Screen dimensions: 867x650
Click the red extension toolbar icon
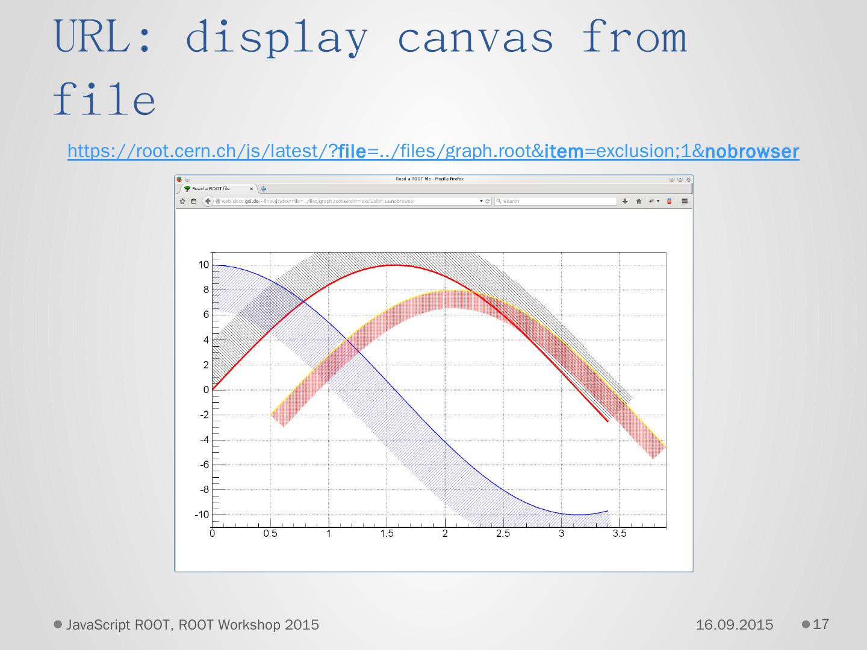coord(669,201)
